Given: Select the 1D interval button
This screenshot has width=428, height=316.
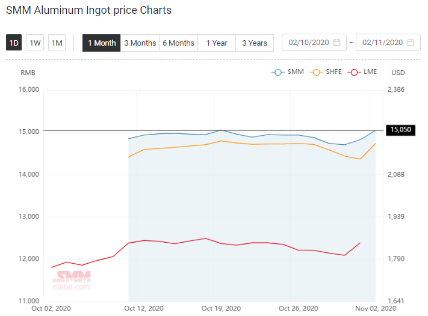Looking at the screenshot, I should pos(14,43).
